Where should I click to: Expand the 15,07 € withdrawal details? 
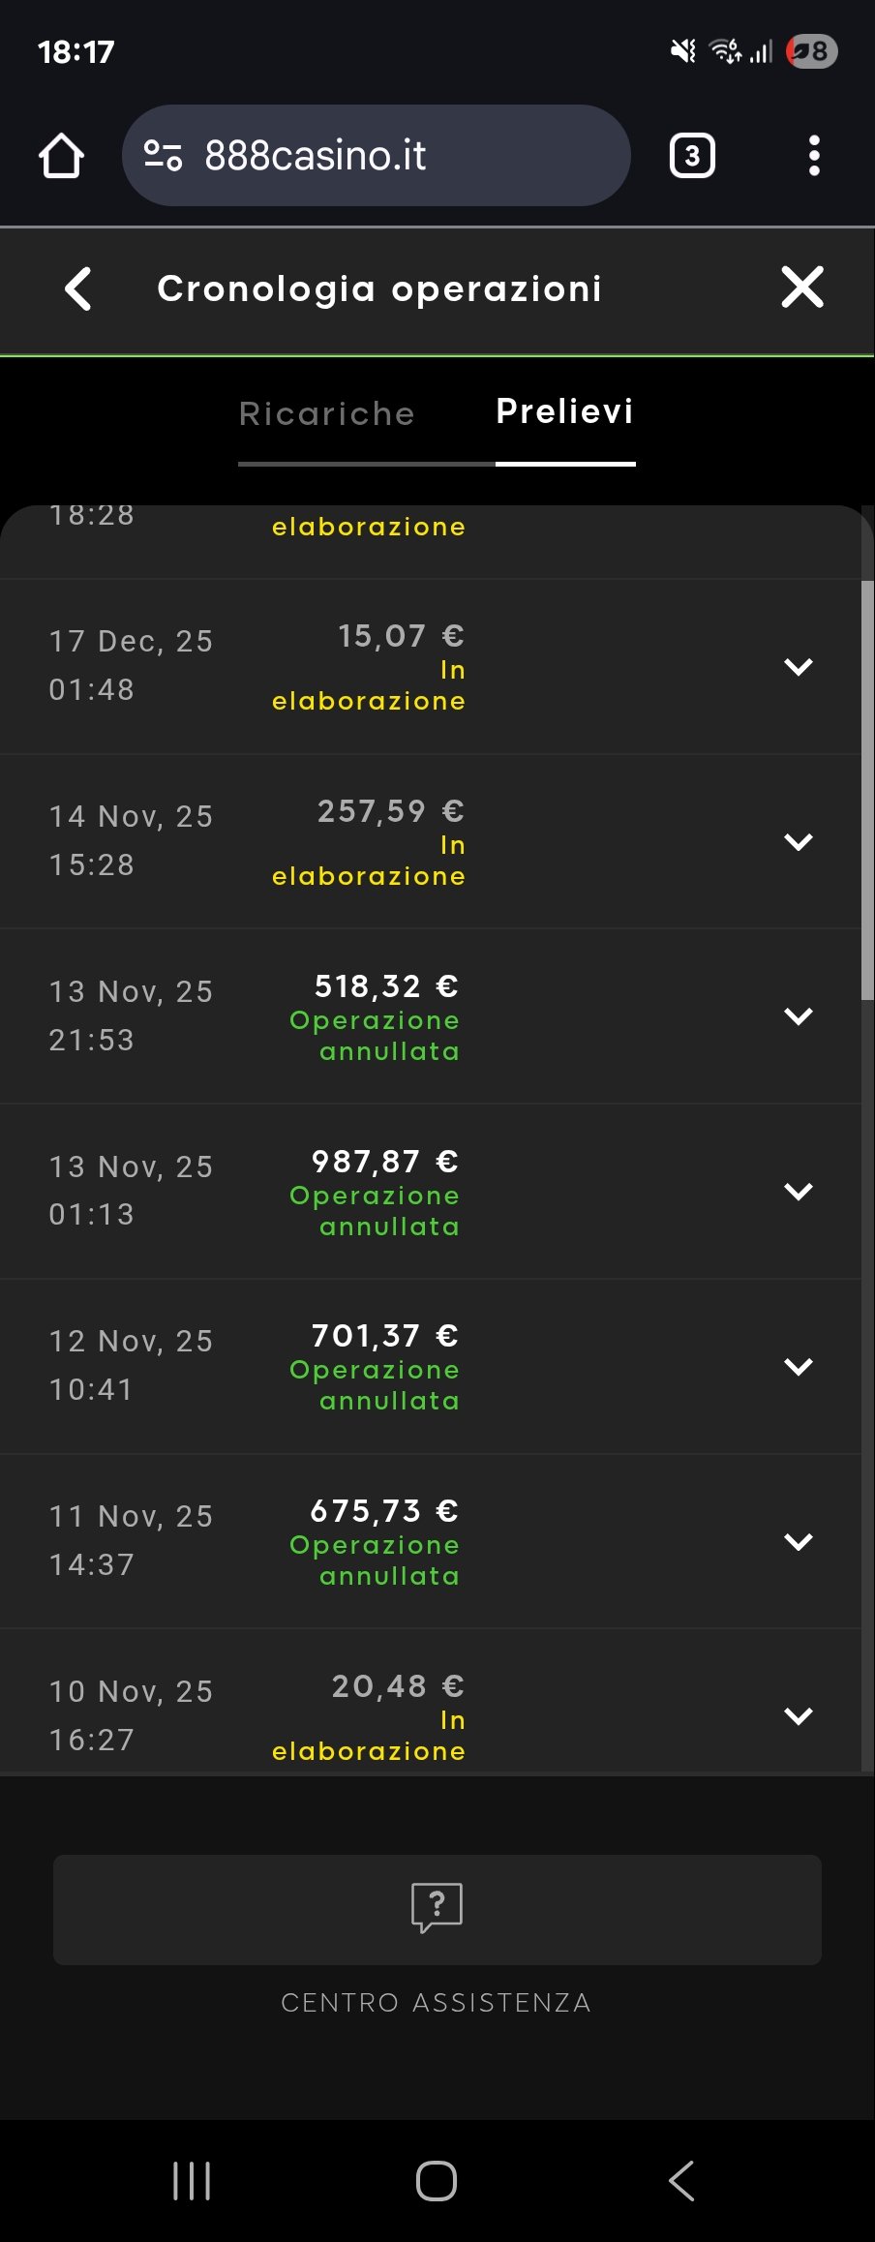pos(799,667)
